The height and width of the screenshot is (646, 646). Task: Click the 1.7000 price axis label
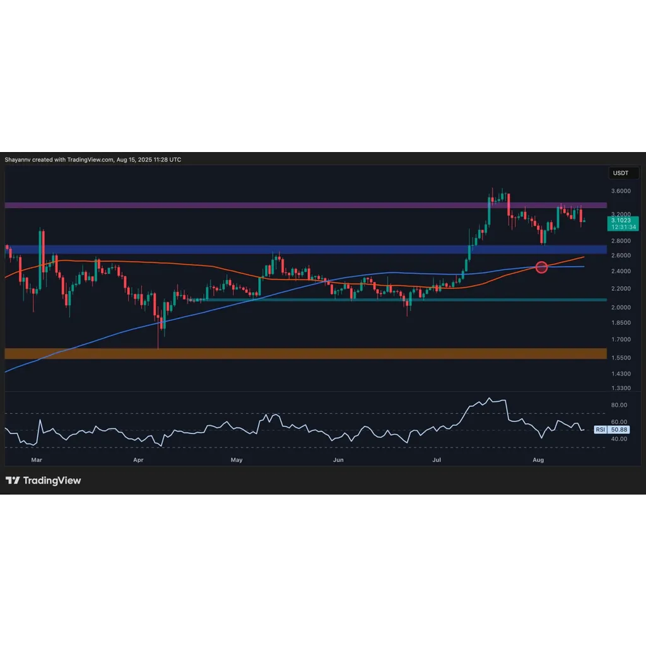621,339
